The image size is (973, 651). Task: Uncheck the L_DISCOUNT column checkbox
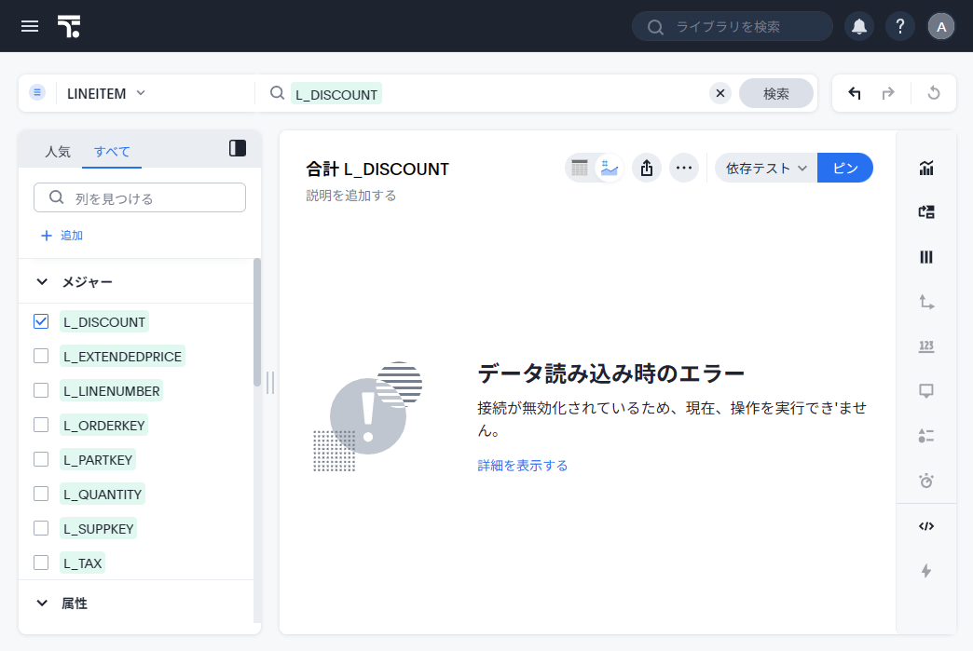pos(41,321)
